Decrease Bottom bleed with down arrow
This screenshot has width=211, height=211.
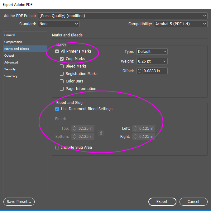(74, 138)
